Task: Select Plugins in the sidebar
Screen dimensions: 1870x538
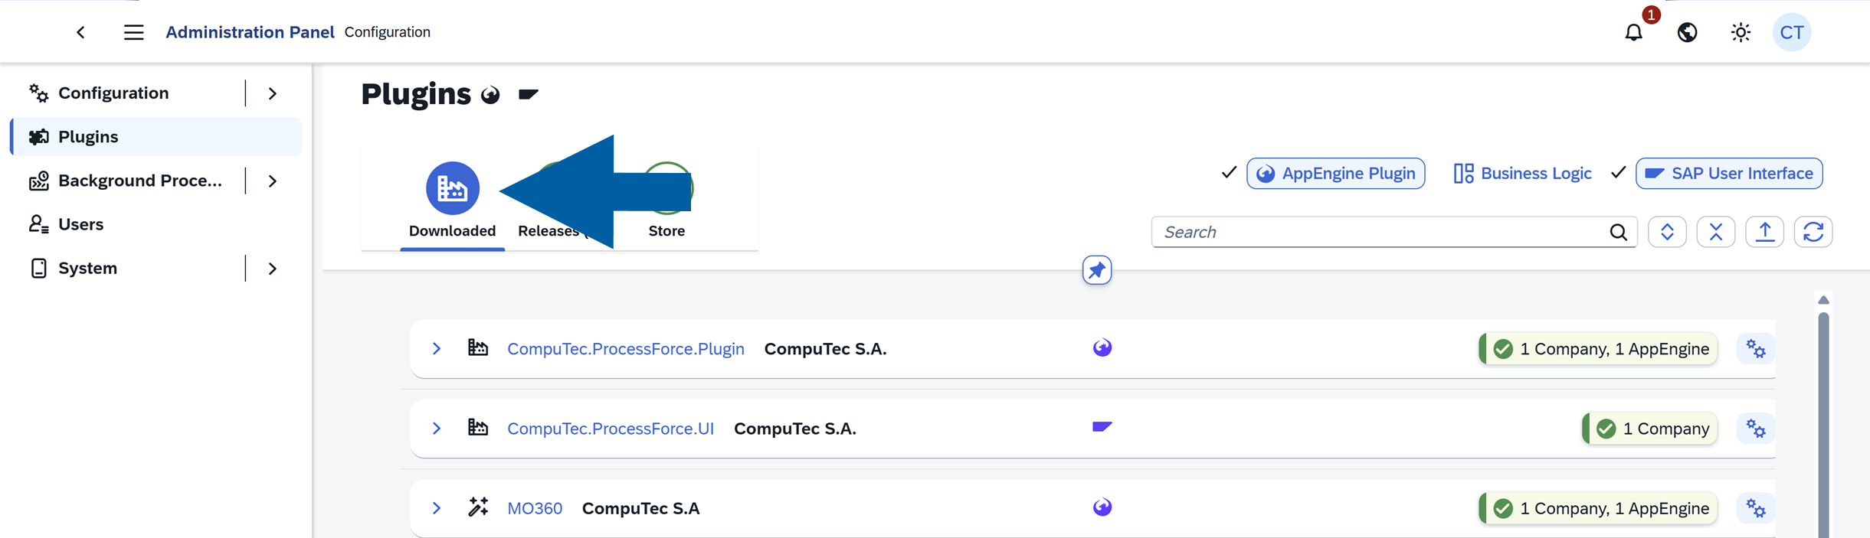Action: coord(156,136)
